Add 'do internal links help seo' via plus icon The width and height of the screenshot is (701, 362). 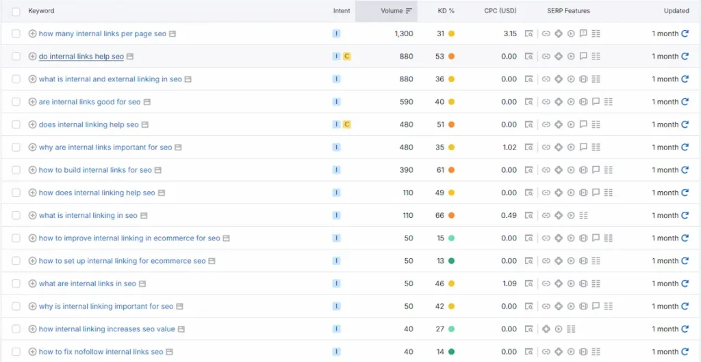(x=32, y=56)
